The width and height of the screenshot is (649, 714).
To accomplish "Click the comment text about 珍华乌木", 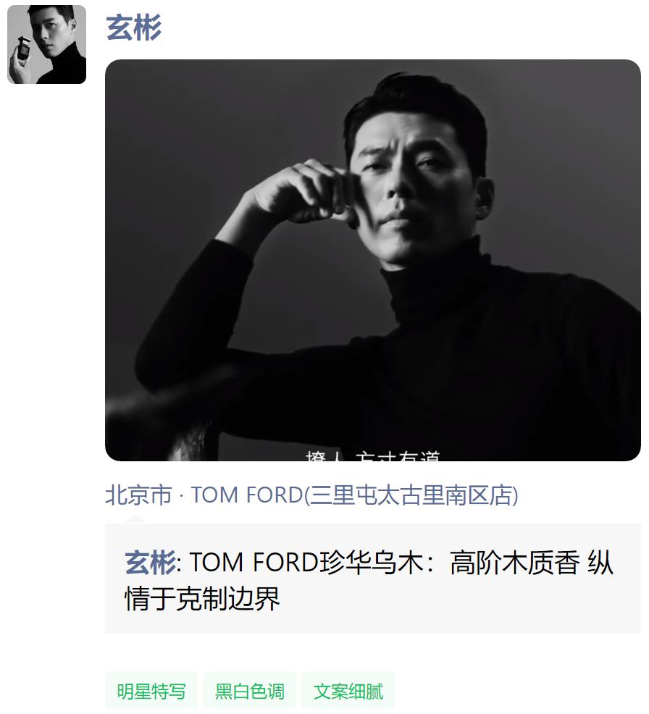I will (x=369, y=580).
